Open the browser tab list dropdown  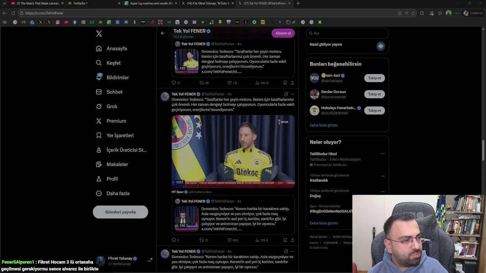click(x=4, y=3)
